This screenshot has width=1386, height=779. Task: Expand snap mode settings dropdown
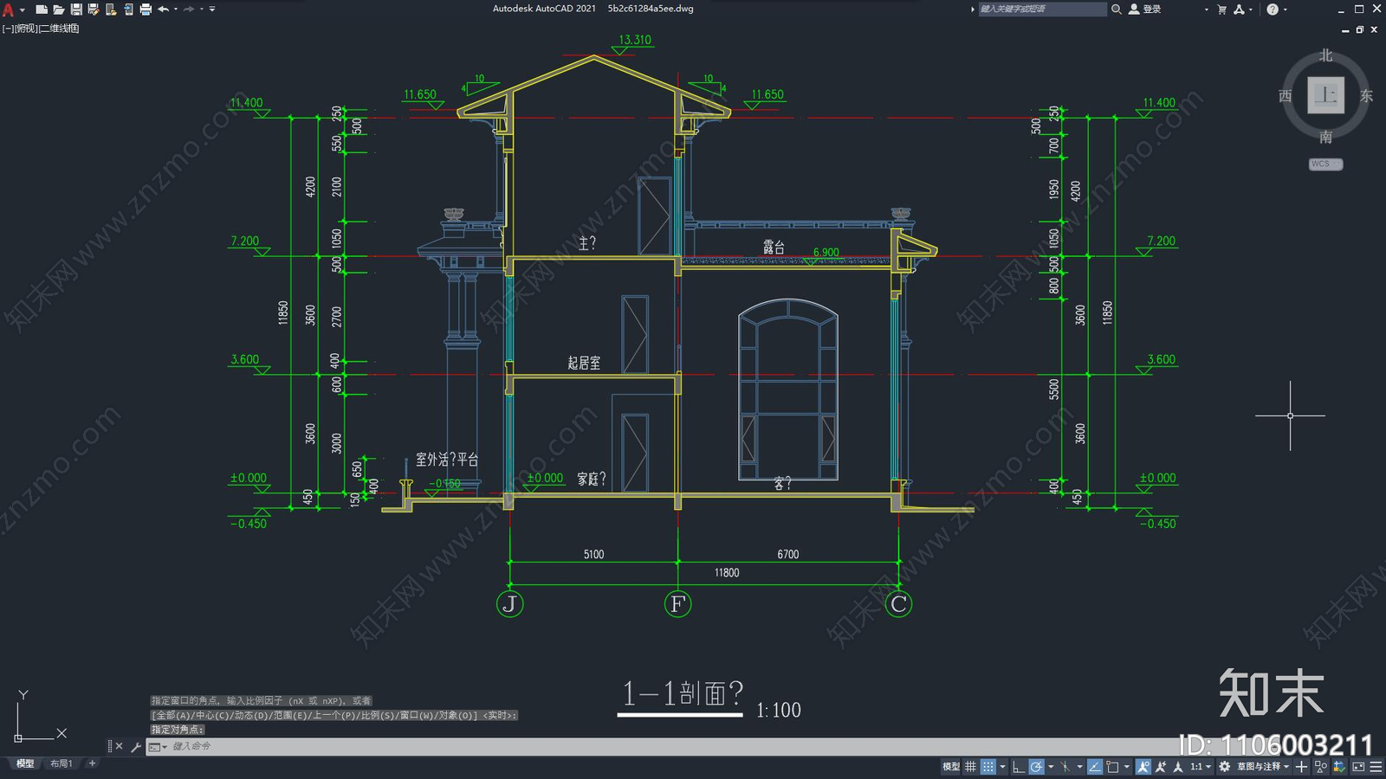click(1002, 767)
